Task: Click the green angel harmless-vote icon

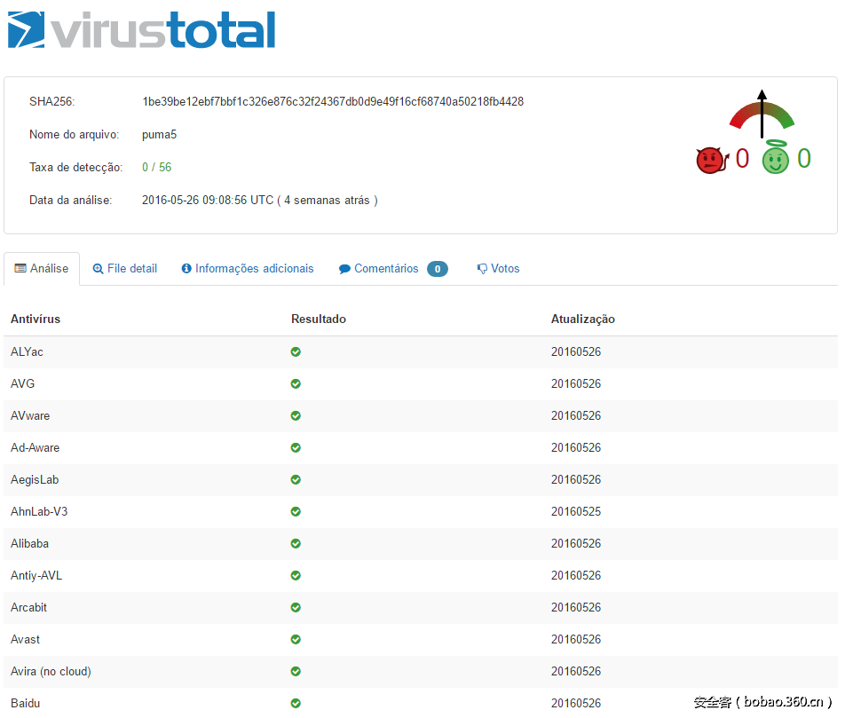Action: click(x=776, y=157)
